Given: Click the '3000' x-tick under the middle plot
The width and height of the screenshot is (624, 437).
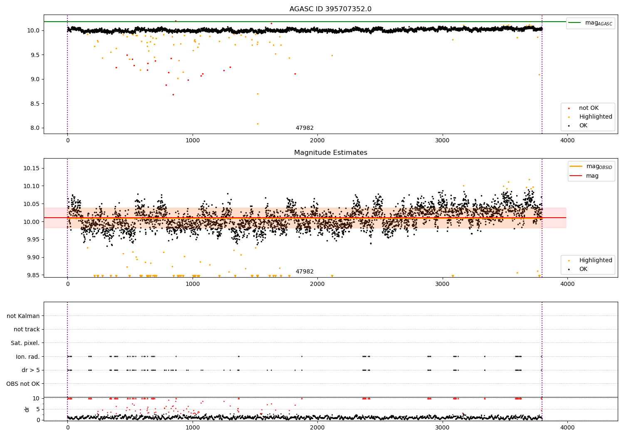Looking at the screenshot, I should click(443, 284).
